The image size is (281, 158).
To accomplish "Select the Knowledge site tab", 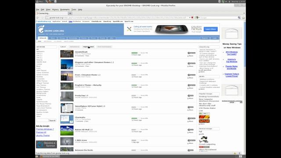I will 73,38.
